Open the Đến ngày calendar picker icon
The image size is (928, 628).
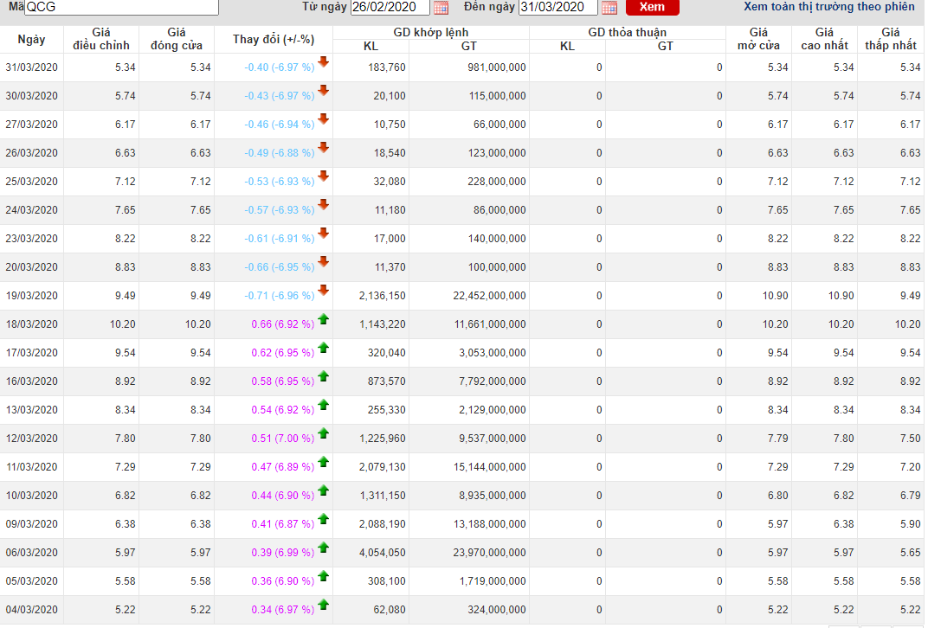[x=609, y=7]
